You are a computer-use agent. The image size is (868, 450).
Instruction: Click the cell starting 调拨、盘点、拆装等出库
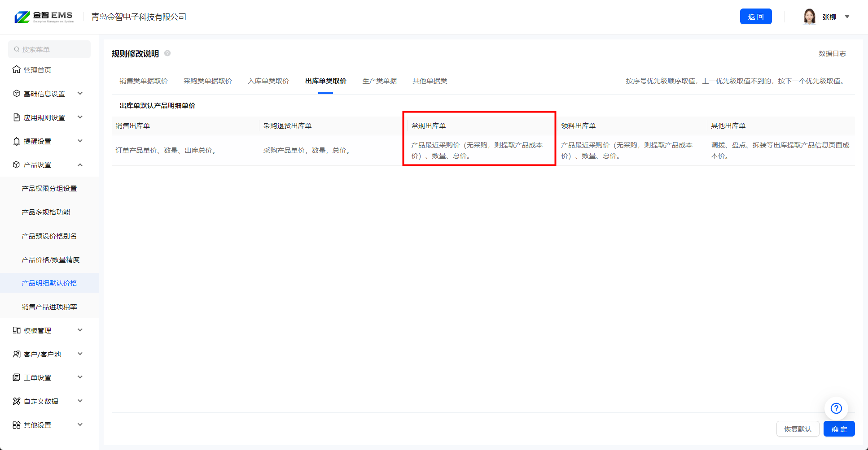tap(780, 151)
